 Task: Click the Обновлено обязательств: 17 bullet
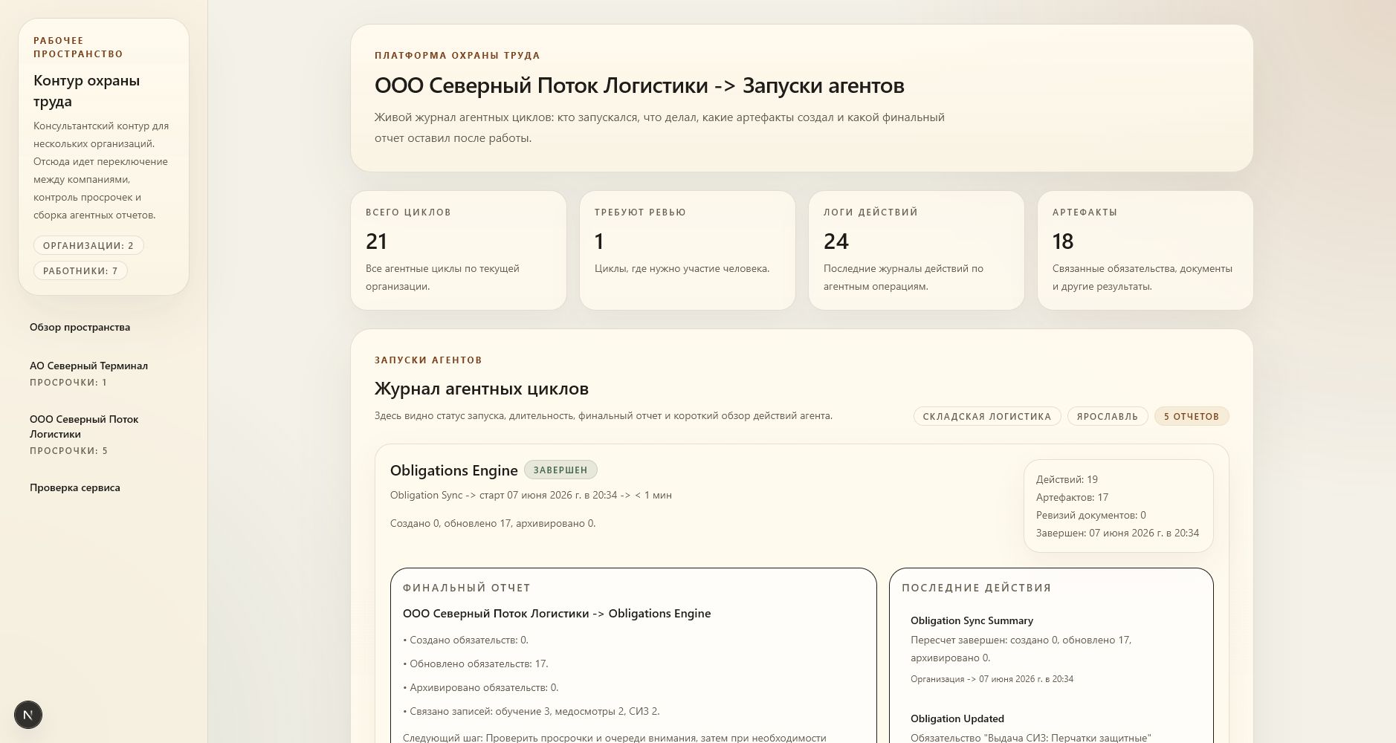click(476, 663)
